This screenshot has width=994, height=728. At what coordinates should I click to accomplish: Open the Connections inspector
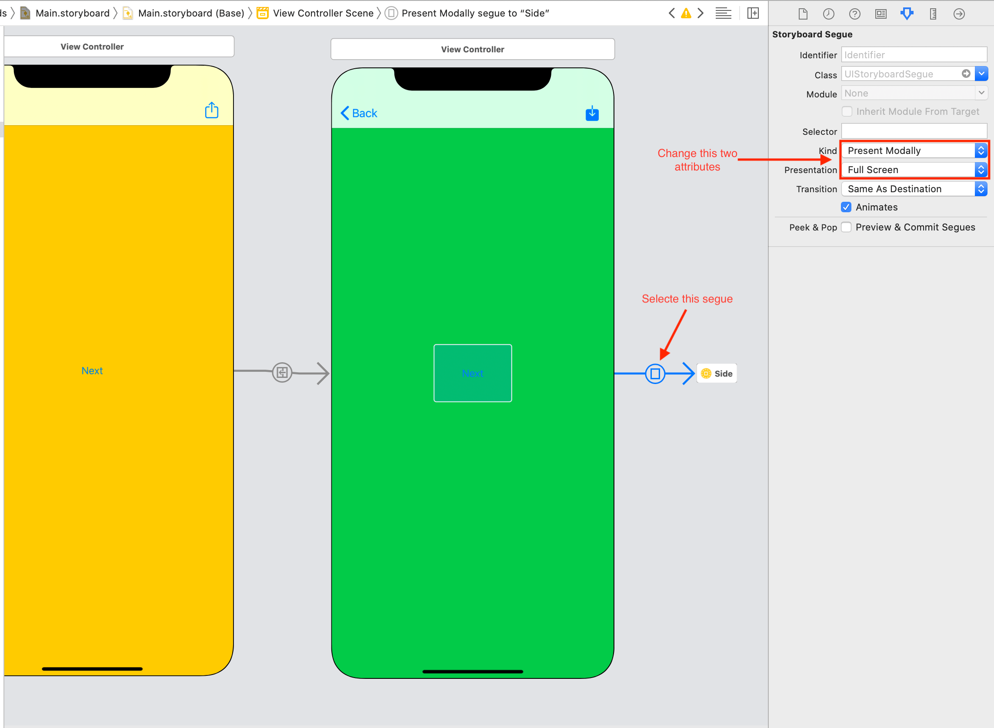959,13
